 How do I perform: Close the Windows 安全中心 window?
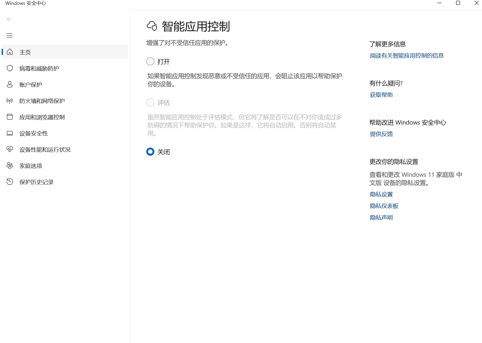click(477, 3)
